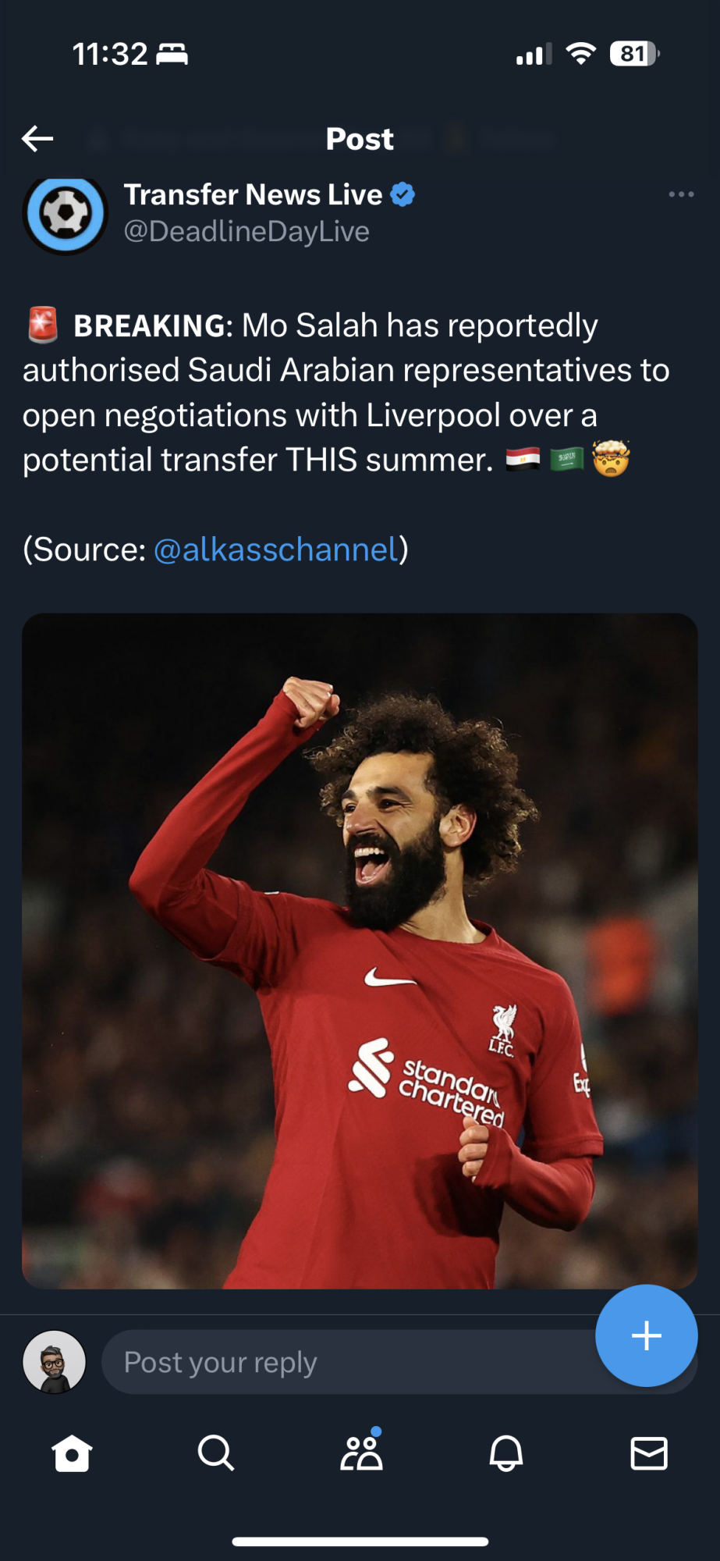Tap the back arrow icon

(x=37, y=139)
